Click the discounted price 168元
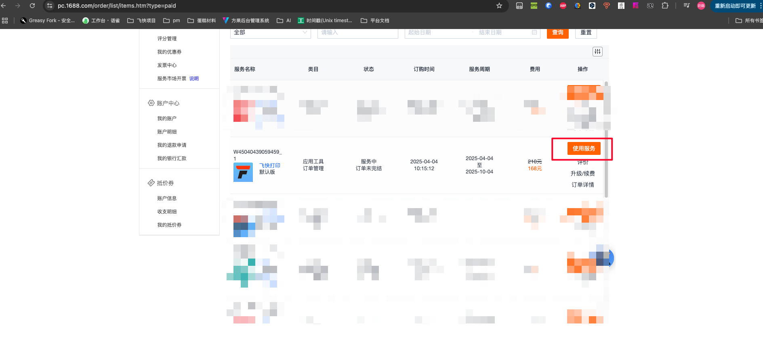The height and width of the screenshot is (363, 763). click(x=535, y=169)
